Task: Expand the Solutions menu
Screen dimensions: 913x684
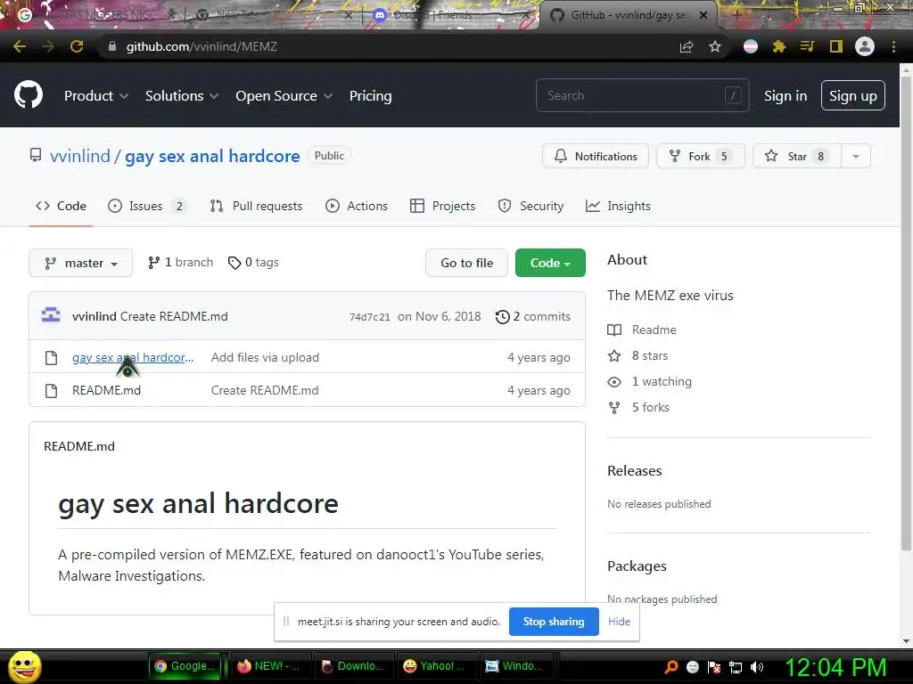Action: (182, 96)
